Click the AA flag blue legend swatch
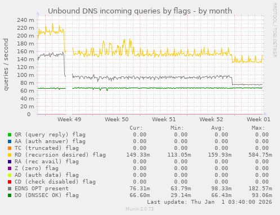 coord(10,141)
